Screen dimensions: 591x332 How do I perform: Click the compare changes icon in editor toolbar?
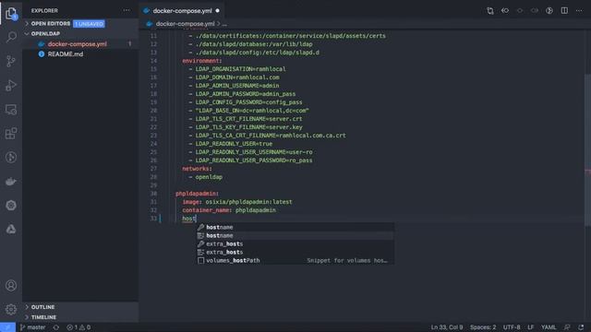pyautogui.click(x=490, y=10)
